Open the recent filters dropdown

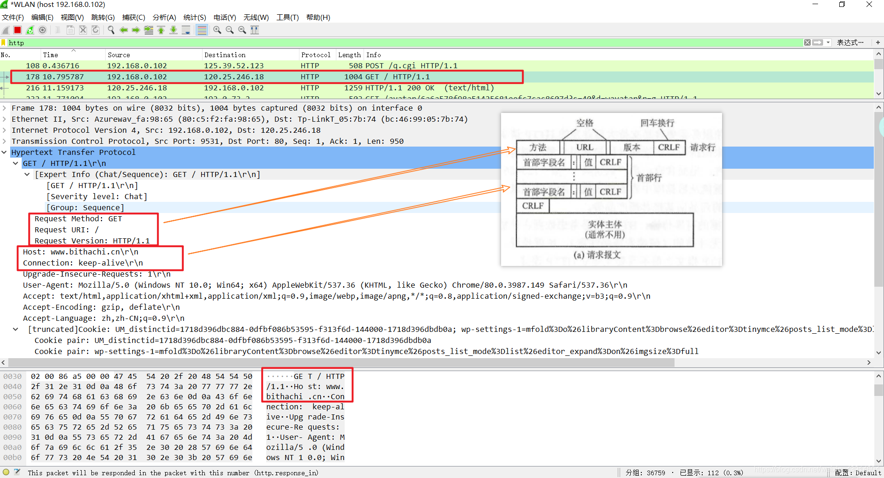(x=828, y=42)
